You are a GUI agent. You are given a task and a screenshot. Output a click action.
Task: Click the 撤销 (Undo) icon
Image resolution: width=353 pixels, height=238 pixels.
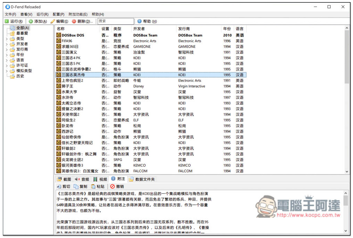coord(113,187)
